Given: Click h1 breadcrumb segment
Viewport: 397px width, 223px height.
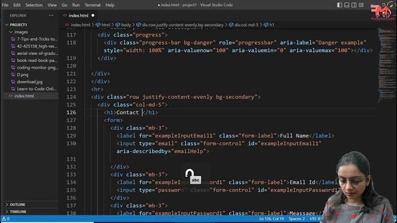Looking at the screenshot, I should pyautogui.click(x=272, y=25).
